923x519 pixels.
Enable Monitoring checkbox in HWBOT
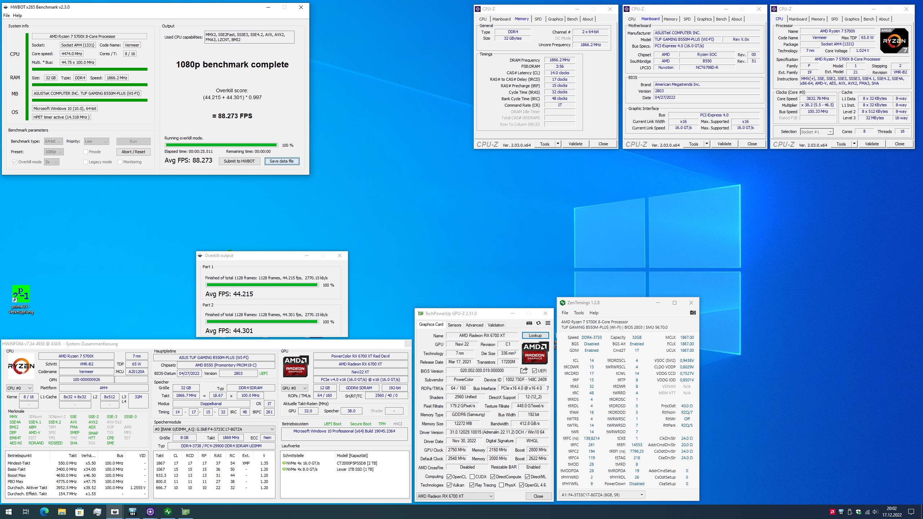click(120, 162)
